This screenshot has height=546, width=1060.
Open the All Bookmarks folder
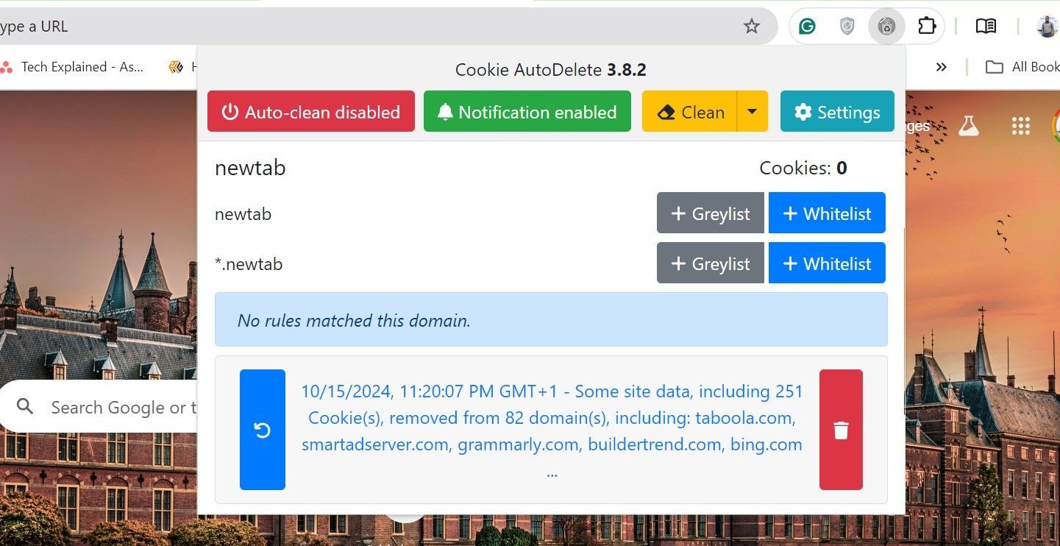pos(1022,67)
